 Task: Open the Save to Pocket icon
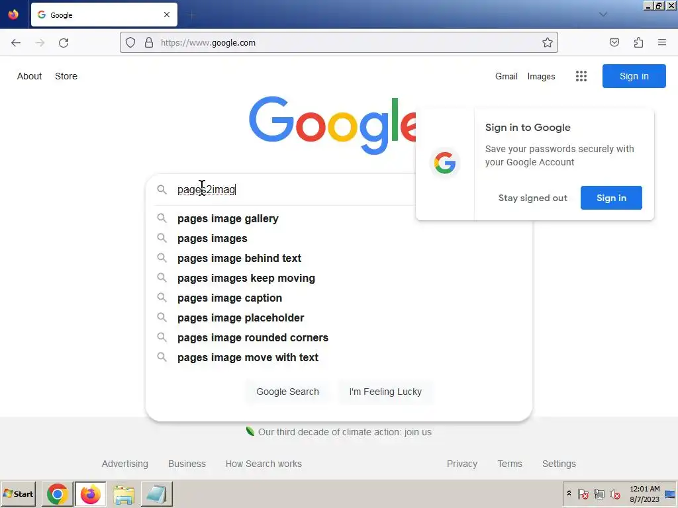tap(614, 42)
